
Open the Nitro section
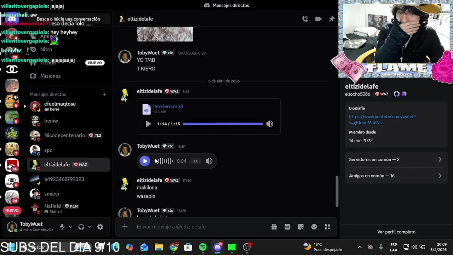click(x=68, y=50)
